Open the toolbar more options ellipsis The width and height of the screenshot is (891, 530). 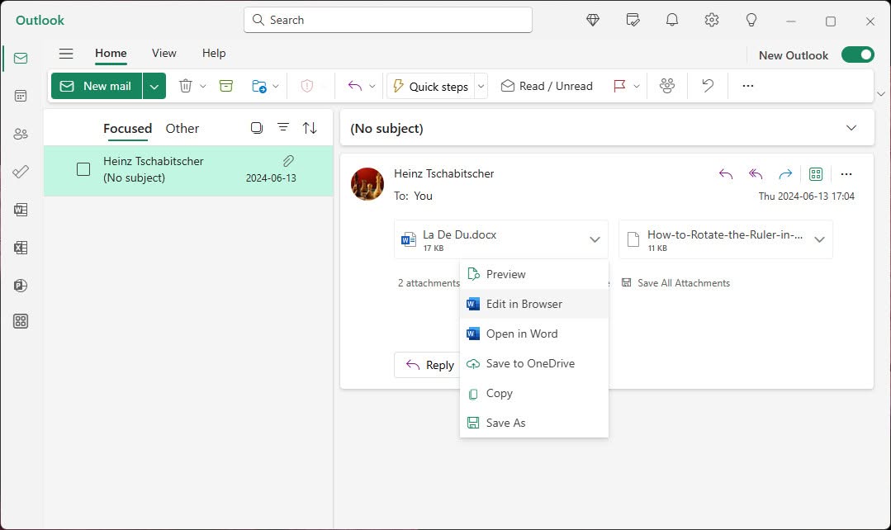[x=748, y=86]
